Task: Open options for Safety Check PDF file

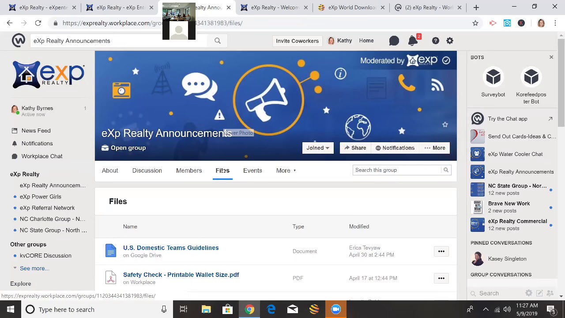Action: coord(441,278)
